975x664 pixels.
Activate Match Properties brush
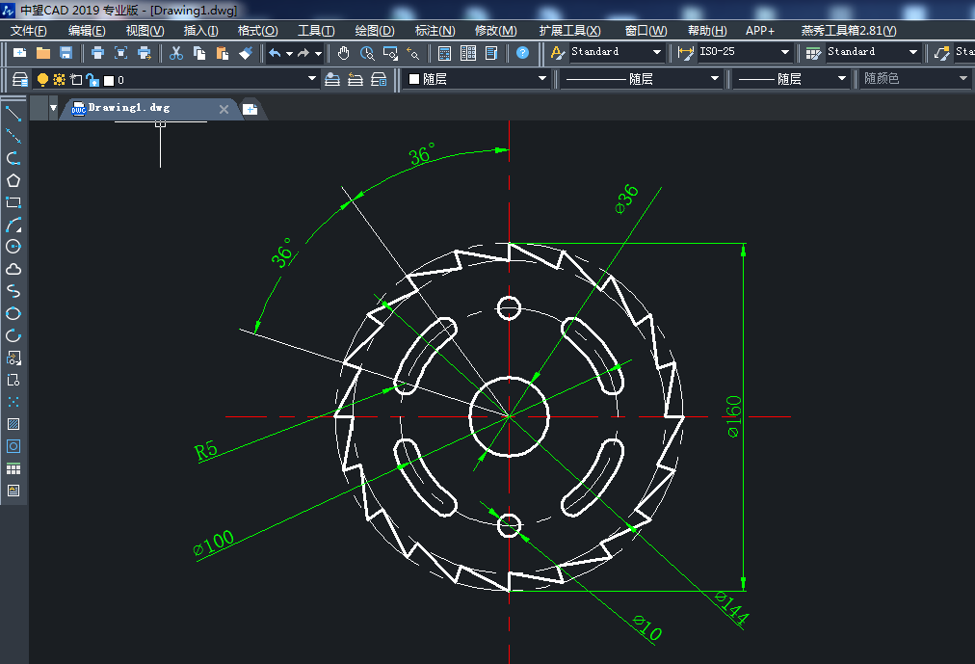coord(246,53)
